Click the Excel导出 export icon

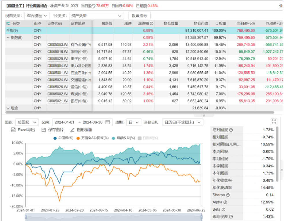tap(13, 130)
